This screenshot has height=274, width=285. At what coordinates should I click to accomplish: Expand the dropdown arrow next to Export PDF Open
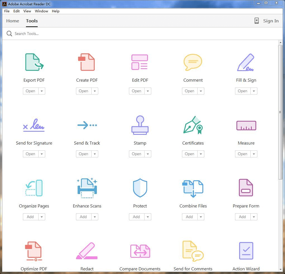[42, 91]
